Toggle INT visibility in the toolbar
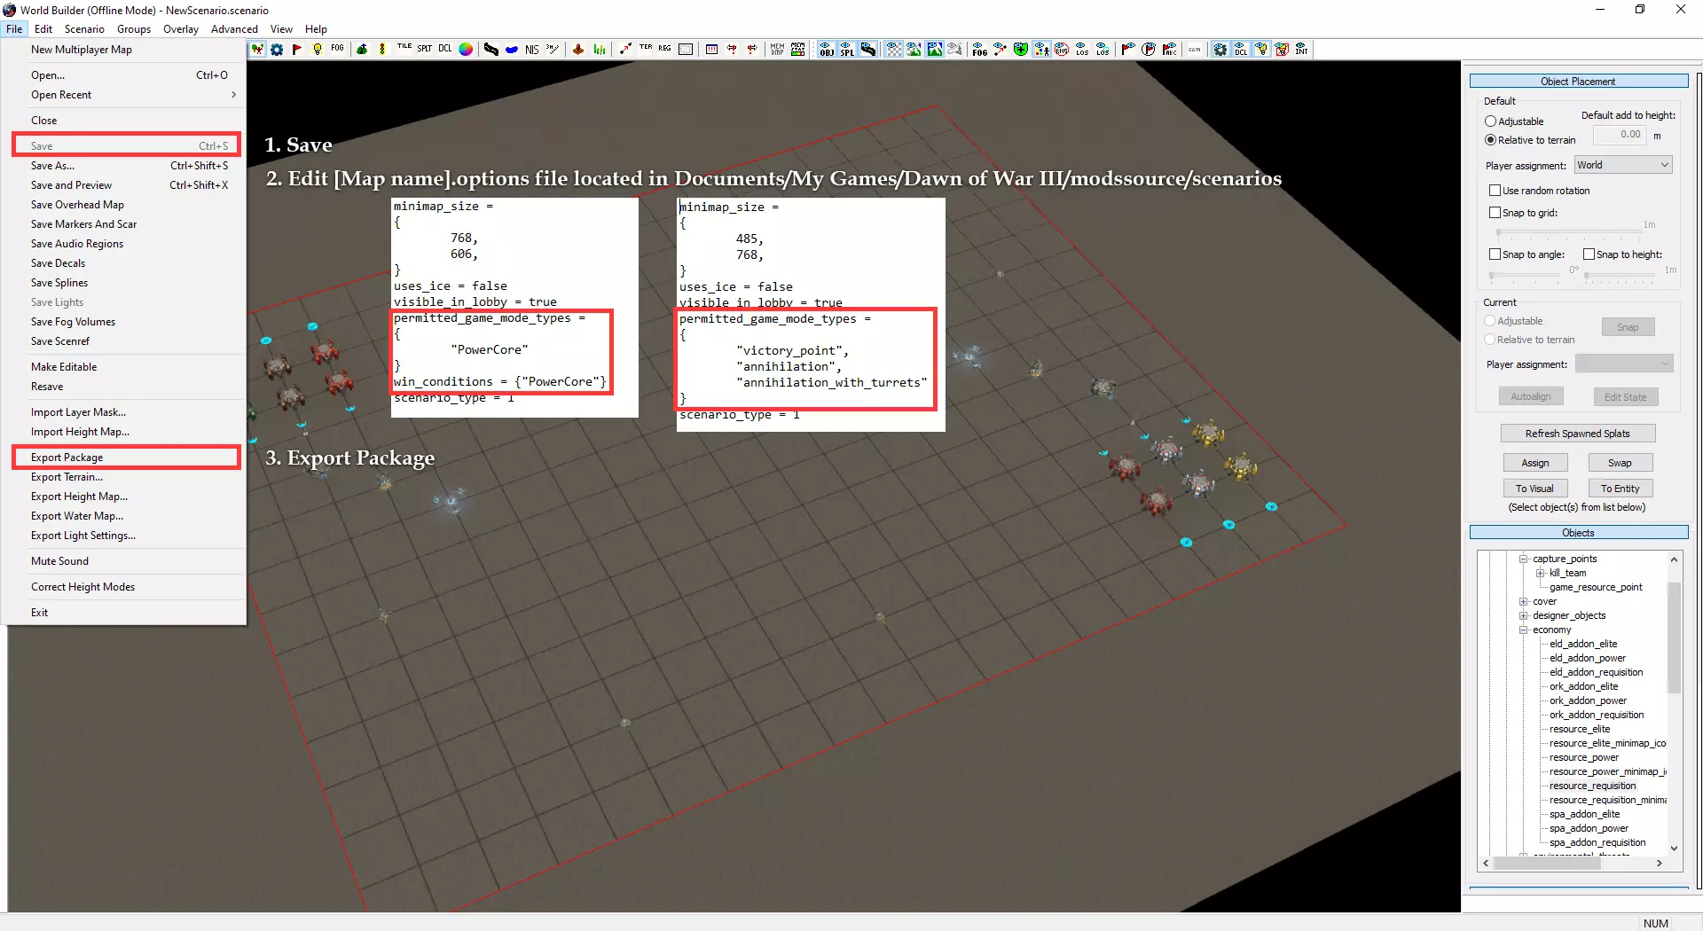The width and height of the screenshot is (1703, 931). pos(1301,50)
